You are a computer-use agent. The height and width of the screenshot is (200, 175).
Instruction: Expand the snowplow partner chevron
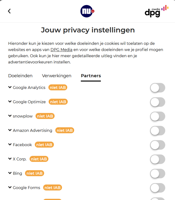pos(10,116)
